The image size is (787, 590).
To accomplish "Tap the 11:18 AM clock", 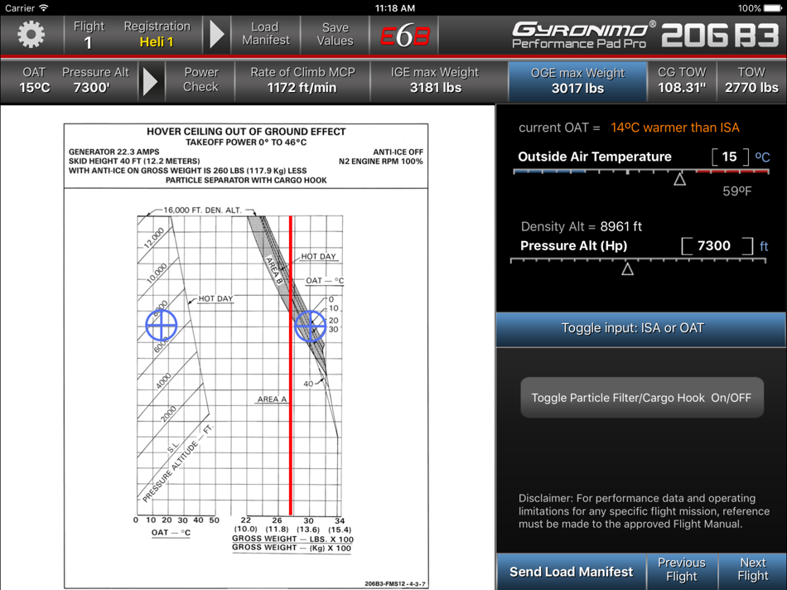I will click(x=395, y=8).
